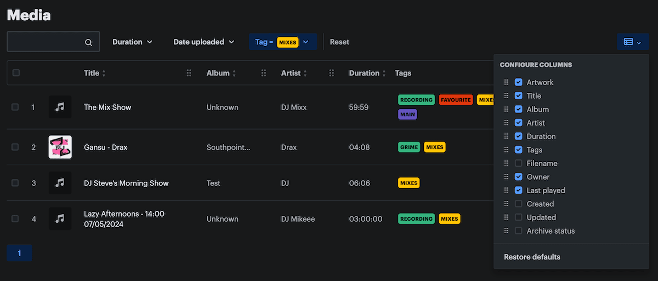Uncheck the Last played column checkbox
Image resolution: width=658 pixels, height=281 pixels.
(518, 190)
